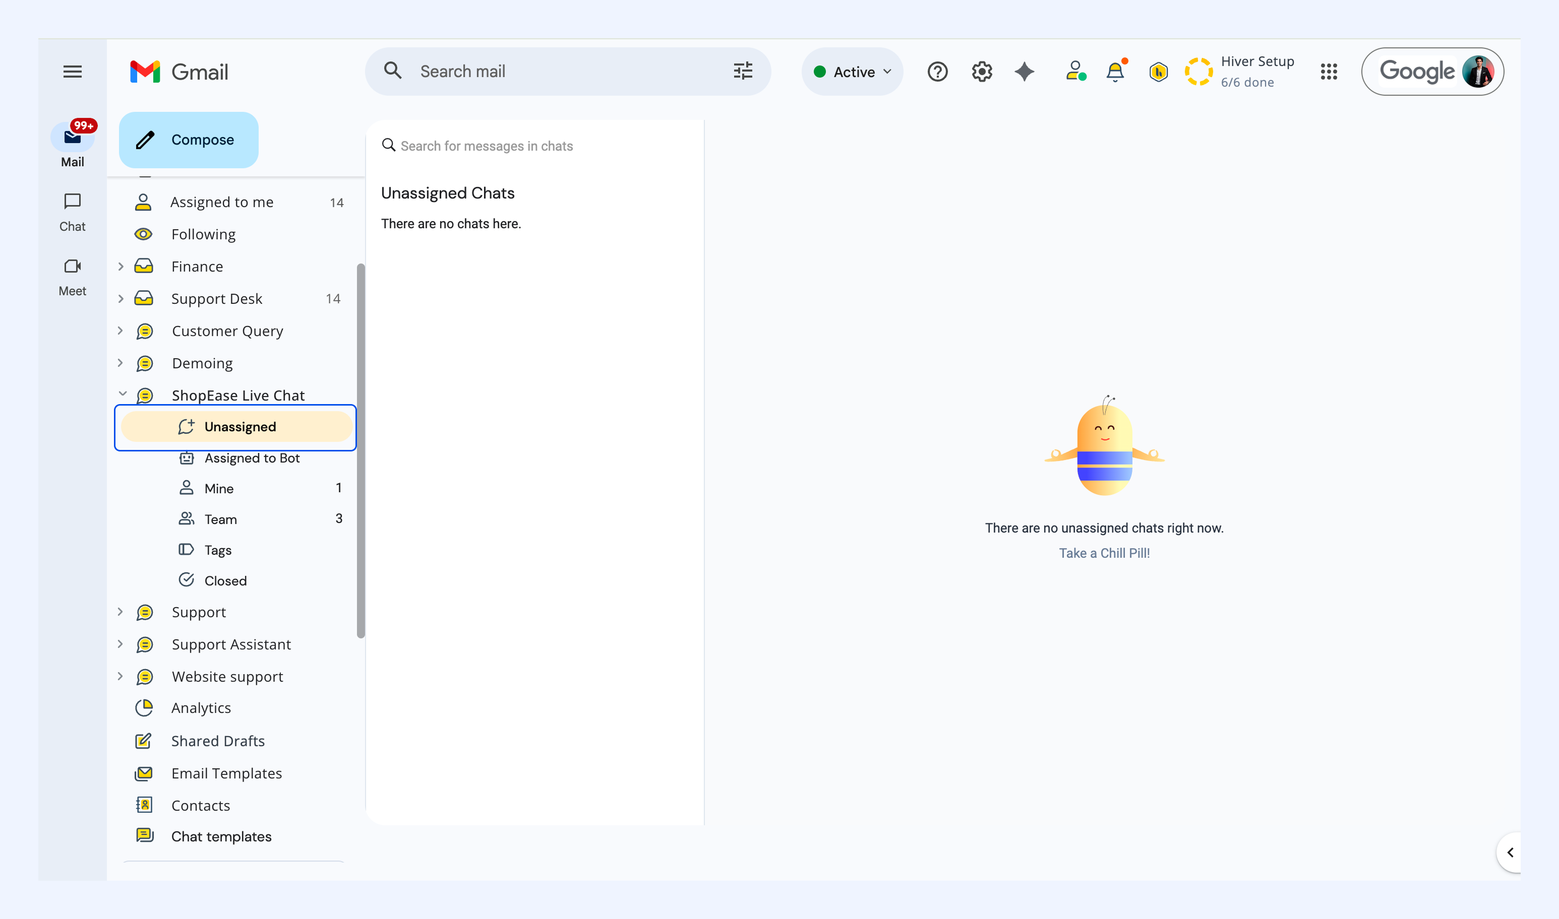Expand the Website support chat inbox
Viewport: 1559px width, 919px height.
click(x=121, y=677)
